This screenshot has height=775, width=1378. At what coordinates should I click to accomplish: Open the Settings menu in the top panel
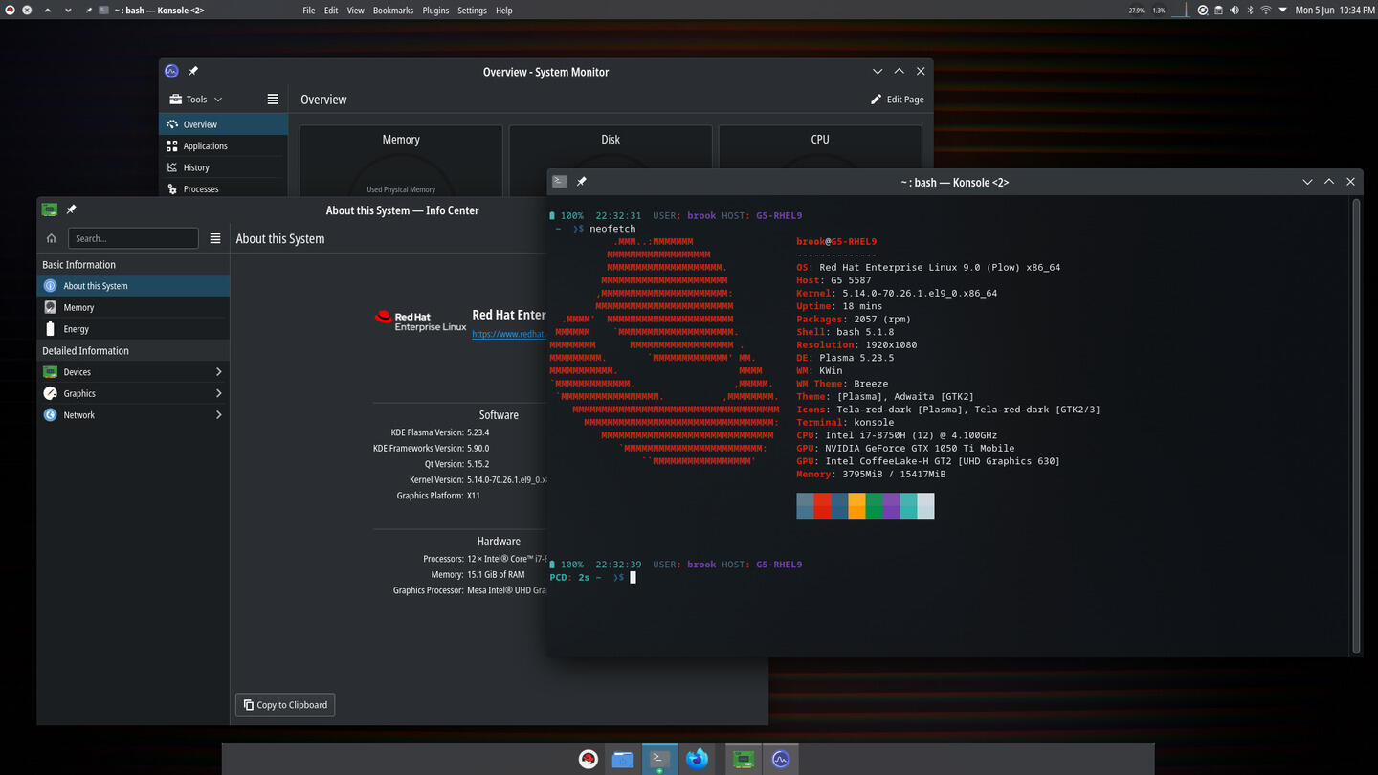click(x=472, y=10)
